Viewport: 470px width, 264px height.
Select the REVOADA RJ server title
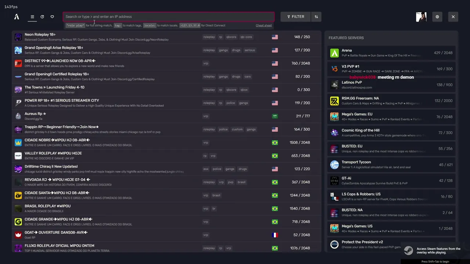[57, 180]
